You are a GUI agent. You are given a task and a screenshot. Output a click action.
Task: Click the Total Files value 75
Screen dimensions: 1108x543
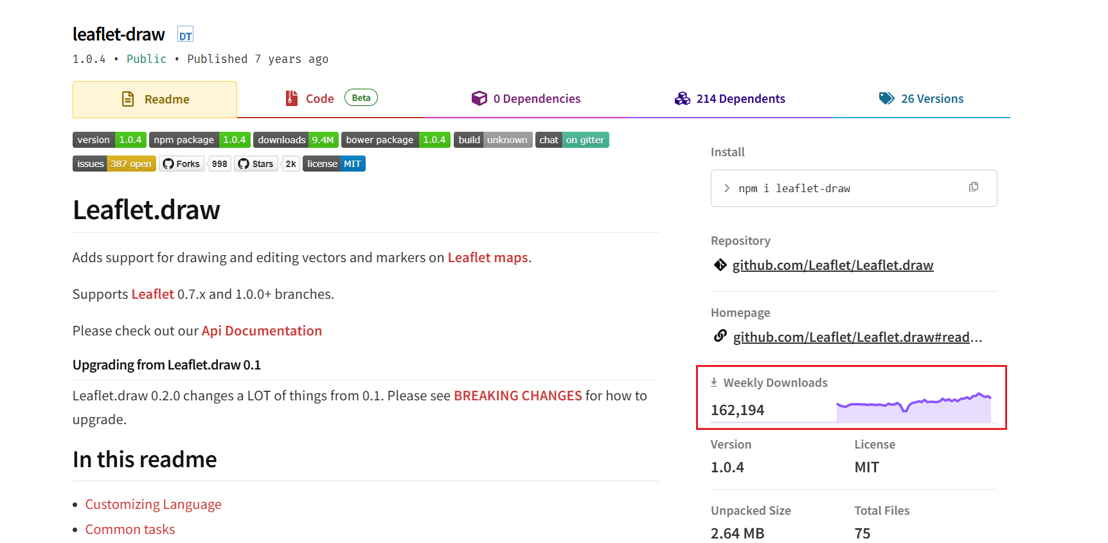(x=862, y=533)
